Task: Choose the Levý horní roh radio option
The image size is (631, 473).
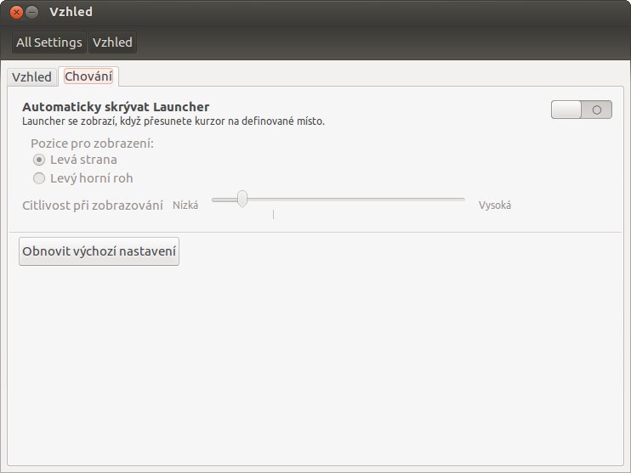Action: pos(82,178)
